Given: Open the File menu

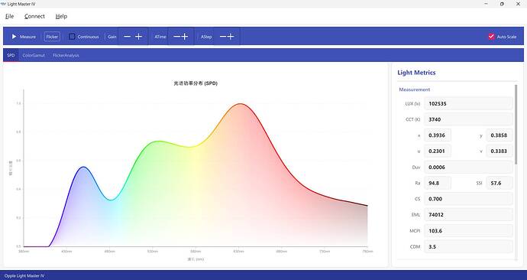Looking at the screenshot, I should coord(10,16).
